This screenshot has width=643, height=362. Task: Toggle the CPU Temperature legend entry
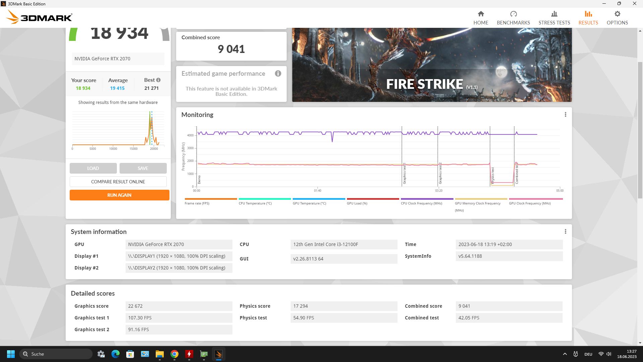click(255, 203)
